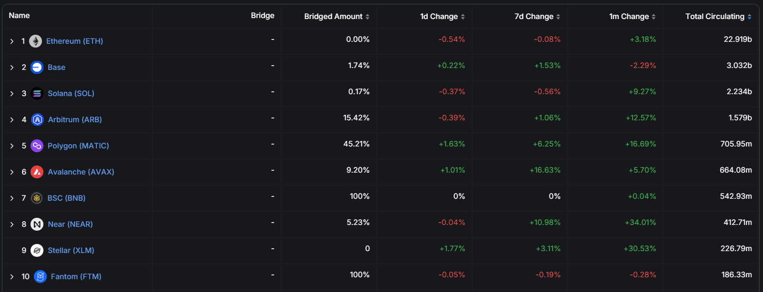Sort by 1m Change column header
This screenshot has width=763, height=292.
point(632,17)
